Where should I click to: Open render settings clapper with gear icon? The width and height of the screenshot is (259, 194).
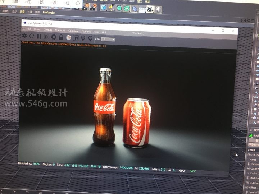(x=94, y=7)
